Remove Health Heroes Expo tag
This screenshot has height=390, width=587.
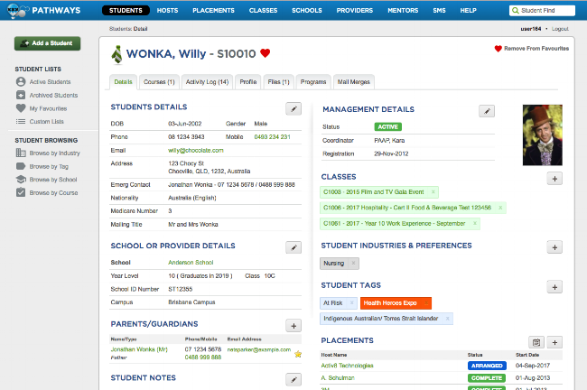pyautogui.click(x=425, y=302)
